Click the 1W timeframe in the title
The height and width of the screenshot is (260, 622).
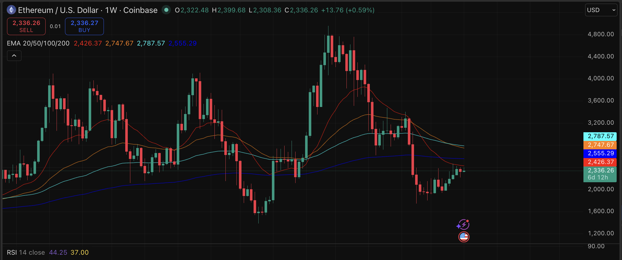(111, 10)
